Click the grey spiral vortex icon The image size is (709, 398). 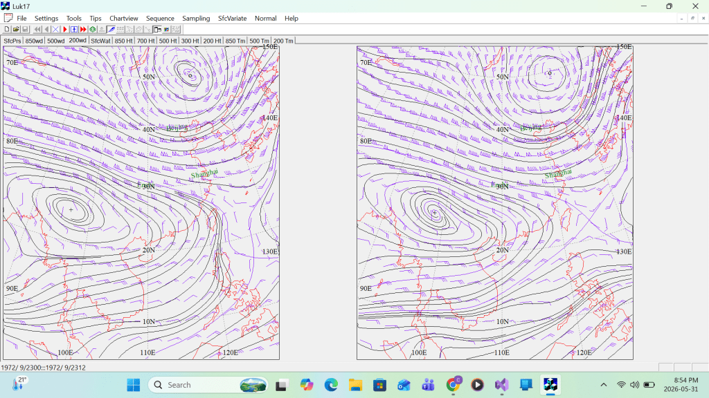coord(138,29)
